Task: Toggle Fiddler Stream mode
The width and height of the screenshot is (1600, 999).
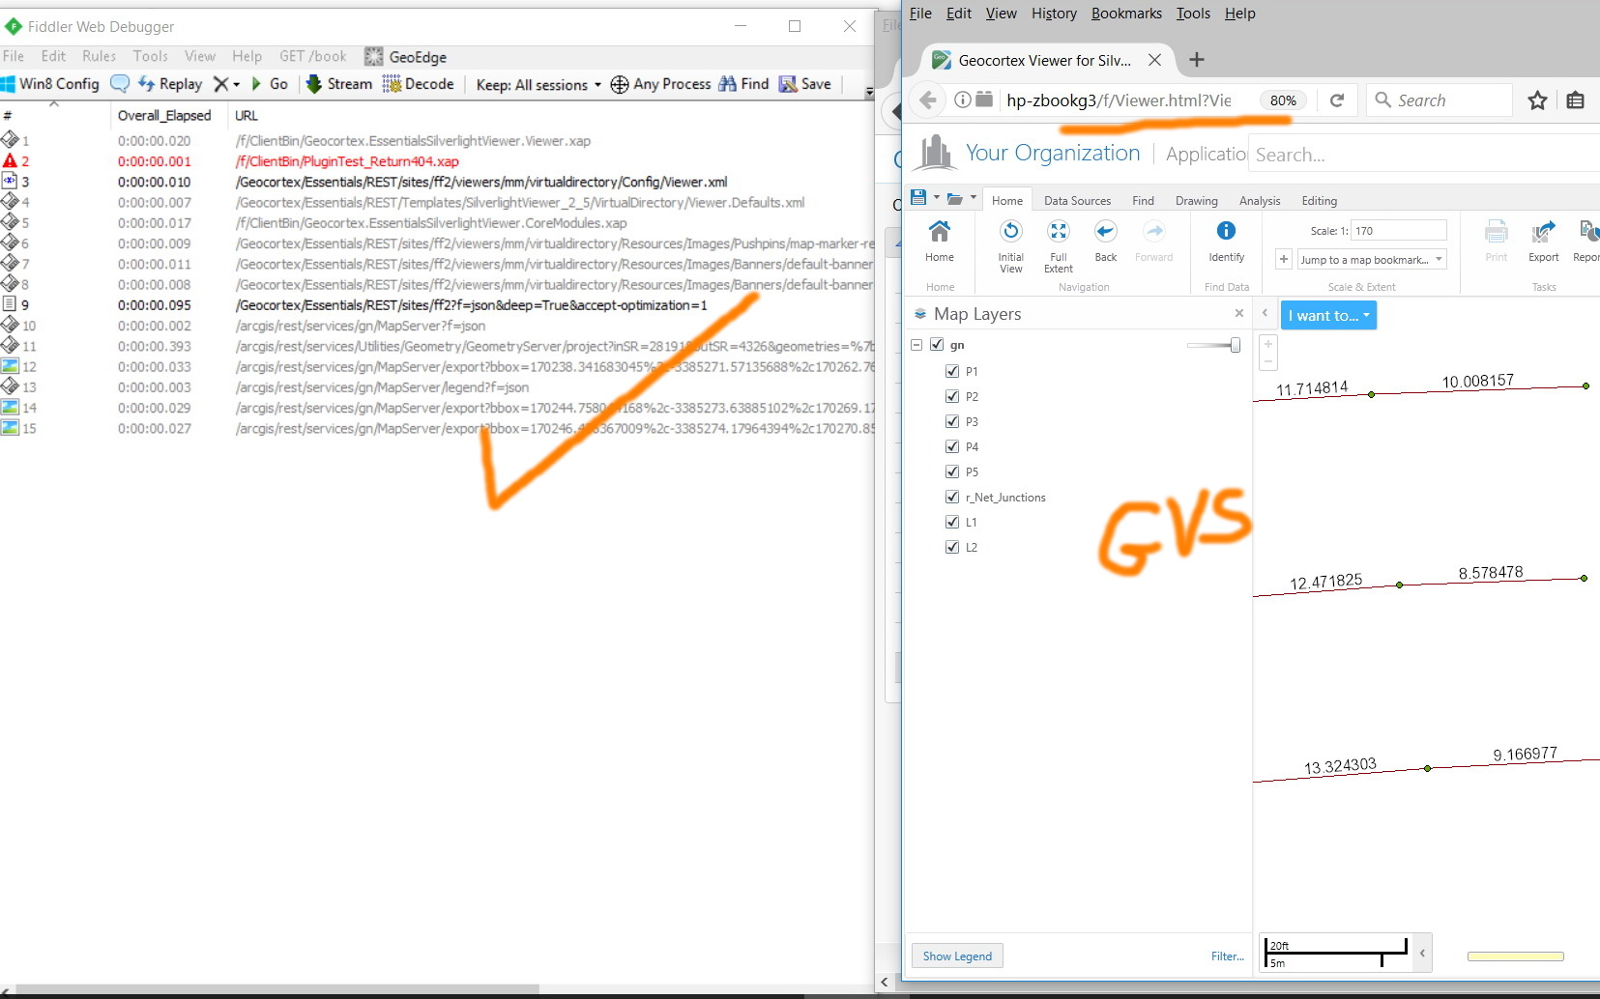Action: point(339,84)
